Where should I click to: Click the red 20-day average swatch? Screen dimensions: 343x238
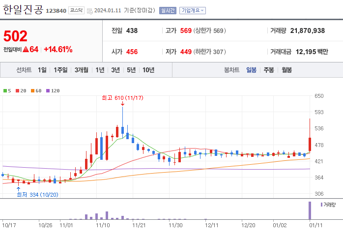18,90
